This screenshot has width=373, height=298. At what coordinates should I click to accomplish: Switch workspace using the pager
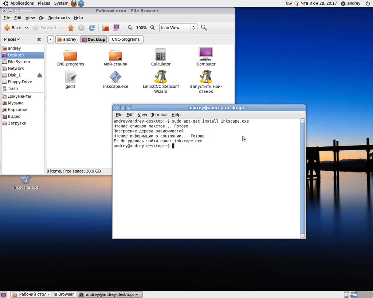[x=361, y=294]
